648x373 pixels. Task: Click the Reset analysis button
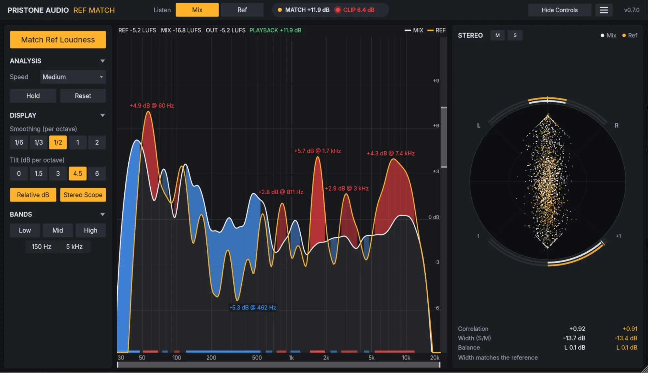tap(83, 96)
